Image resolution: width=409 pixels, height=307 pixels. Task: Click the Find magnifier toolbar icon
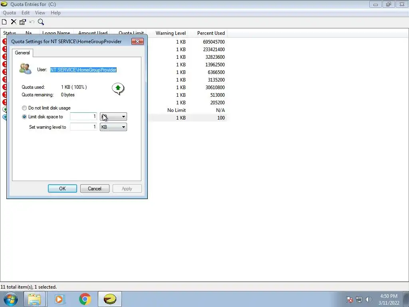(41, 22)
